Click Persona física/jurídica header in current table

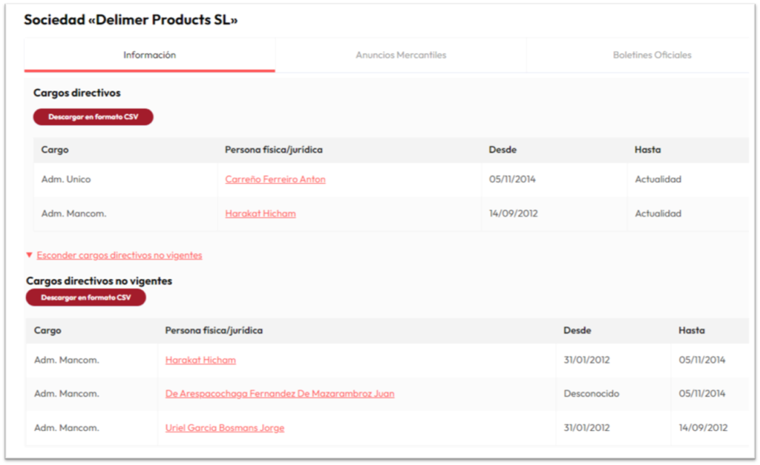click(273, 150)
